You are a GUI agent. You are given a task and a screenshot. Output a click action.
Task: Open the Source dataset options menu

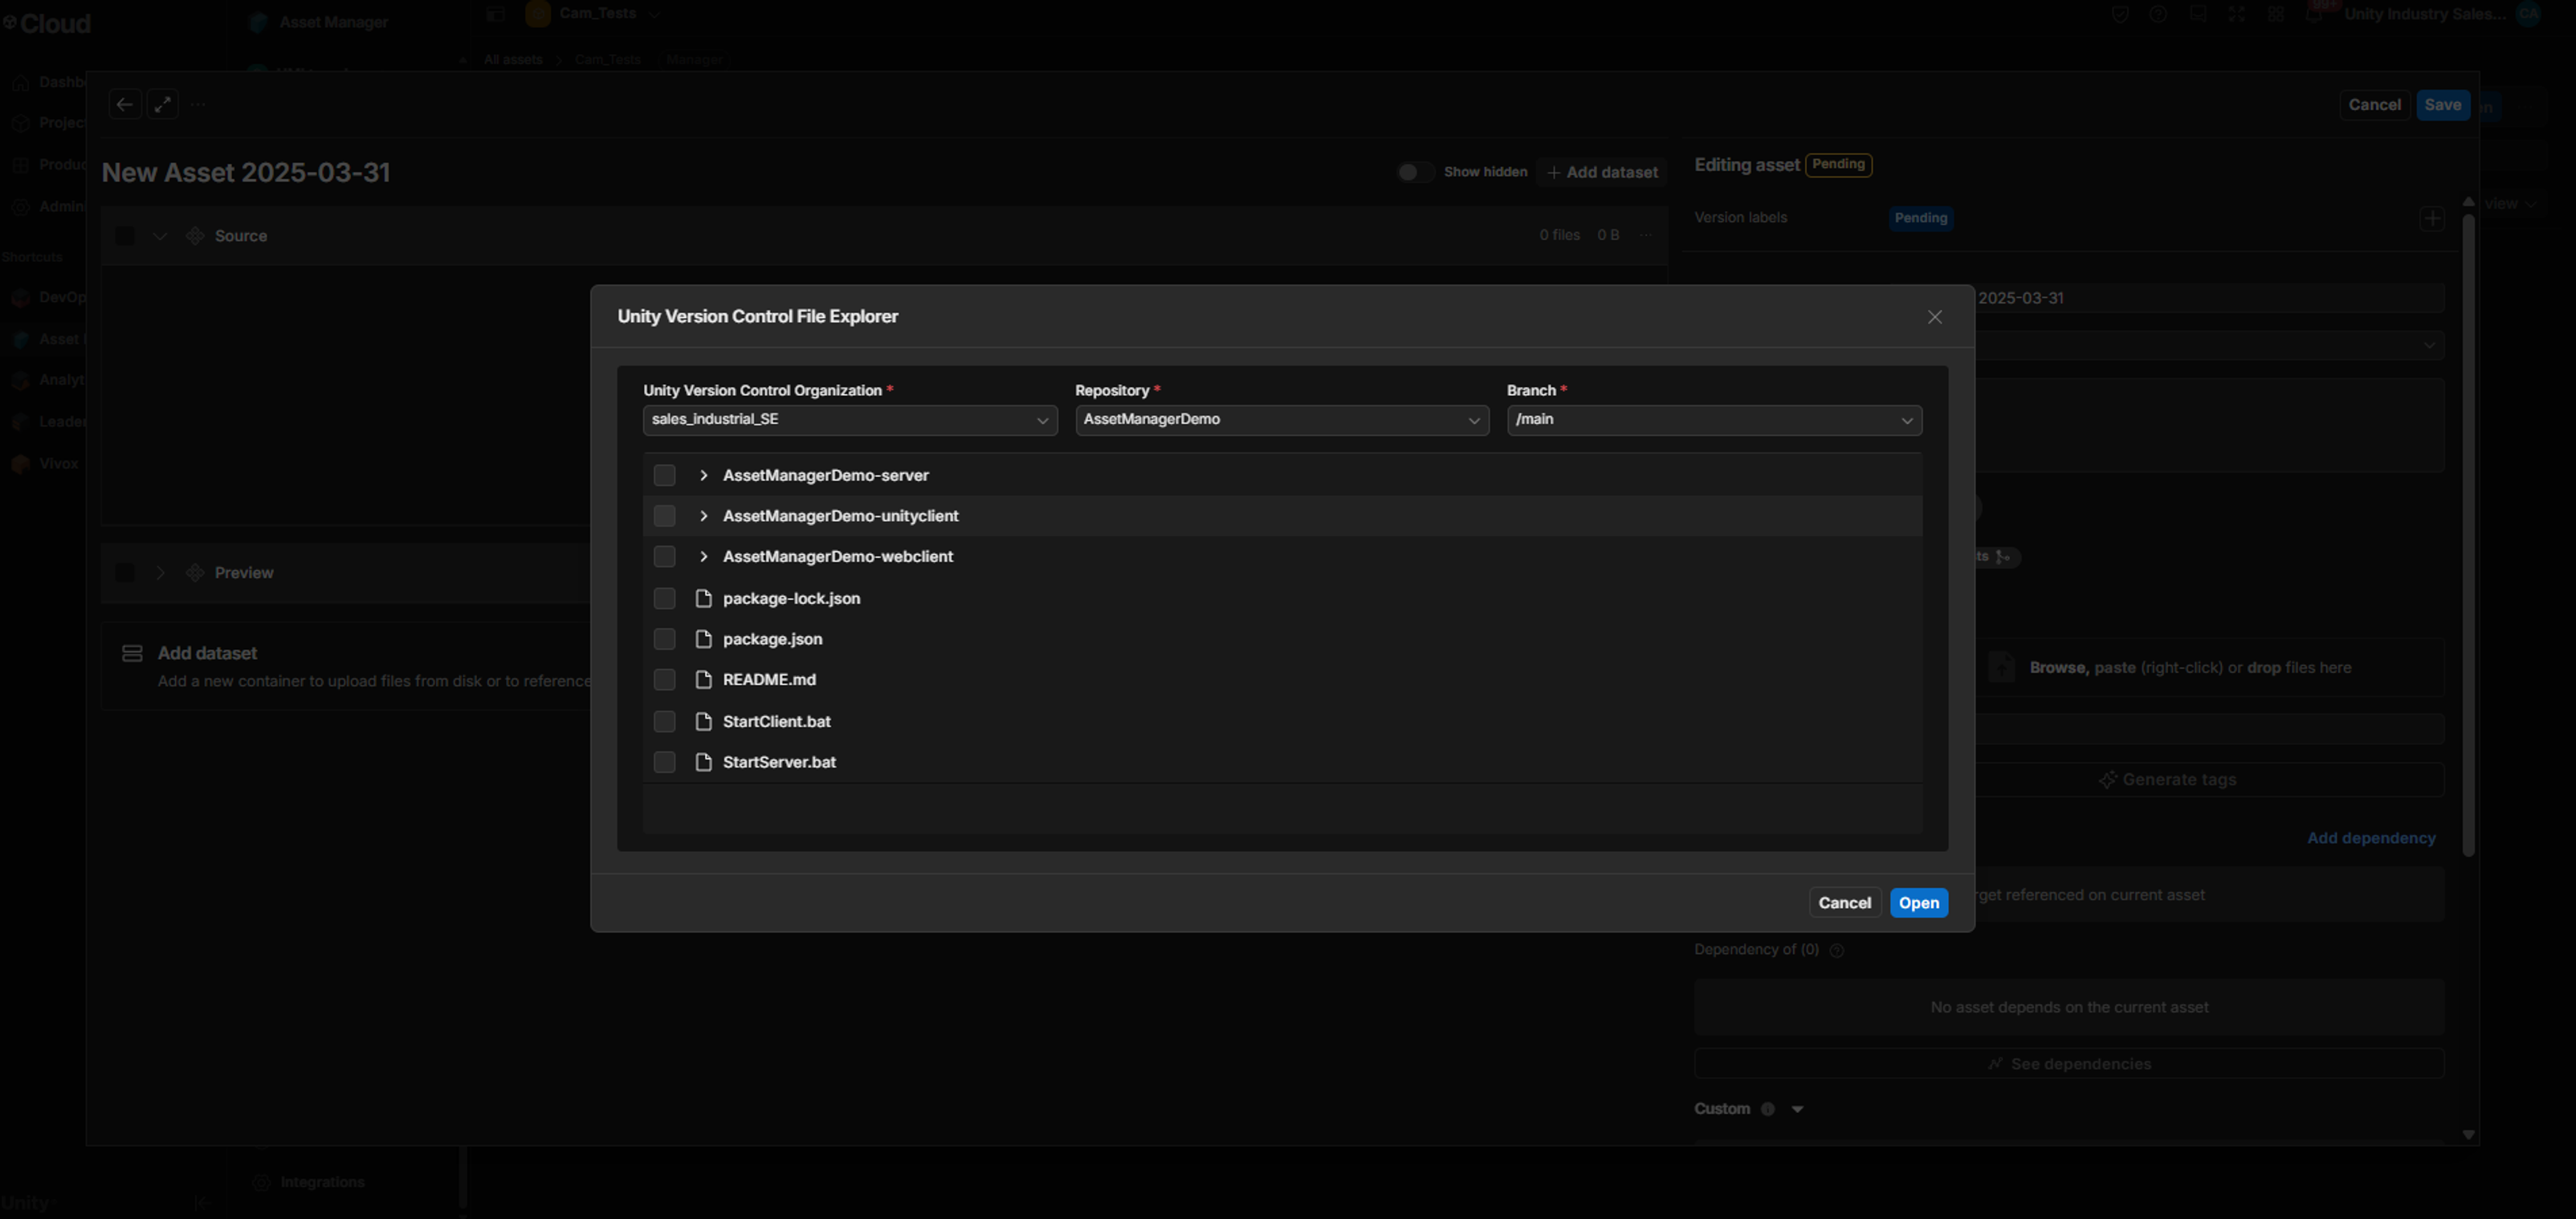1646,236
